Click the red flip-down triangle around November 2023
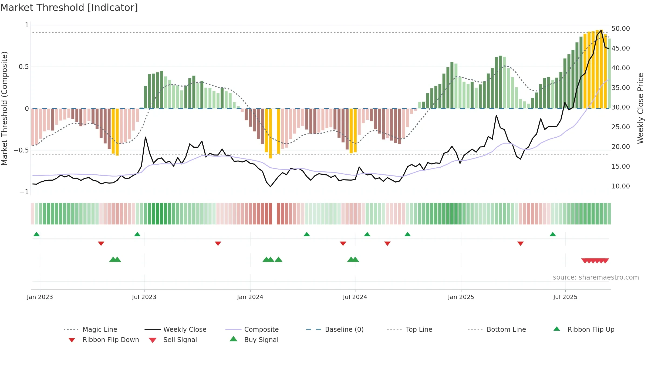Viewport: 648px width, 365px height. [218, 244]
